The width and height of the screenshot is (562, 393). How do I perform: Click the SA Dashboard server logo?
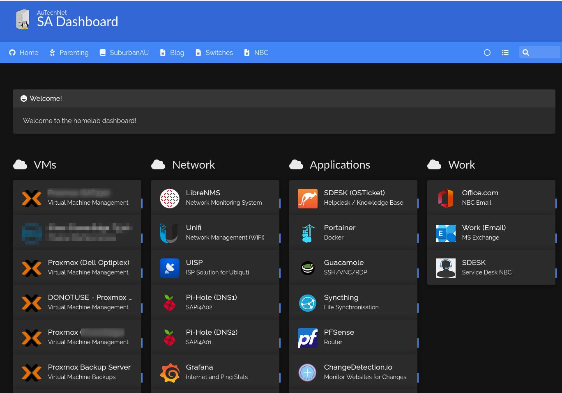point(23,19)
